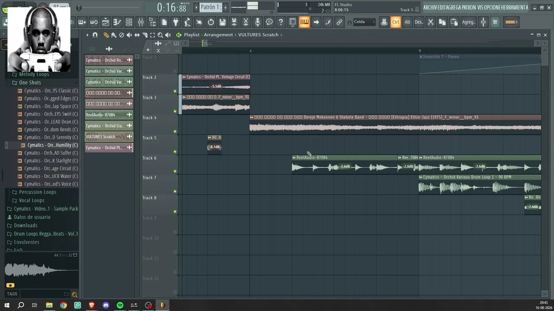Select the VULTURES Scratch clip in picker
554x311 pixels.
[109, 136]
